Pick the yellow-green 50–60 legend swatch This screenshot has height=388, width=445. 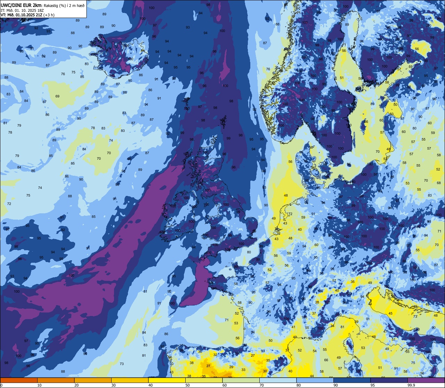pyautogui.click(x=204, y=380)
